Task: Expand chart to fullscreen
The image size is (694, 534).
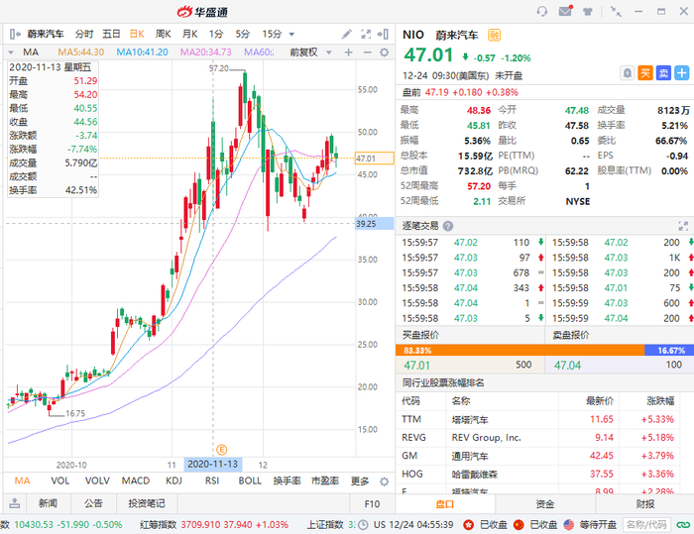Action: pyautogui.click(x=366, y=34)
